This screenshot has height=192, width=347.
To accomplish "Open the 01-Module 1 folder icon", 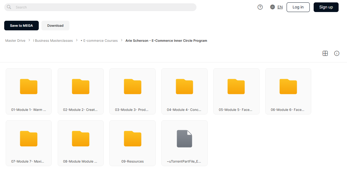I will [x=29, y=87].
